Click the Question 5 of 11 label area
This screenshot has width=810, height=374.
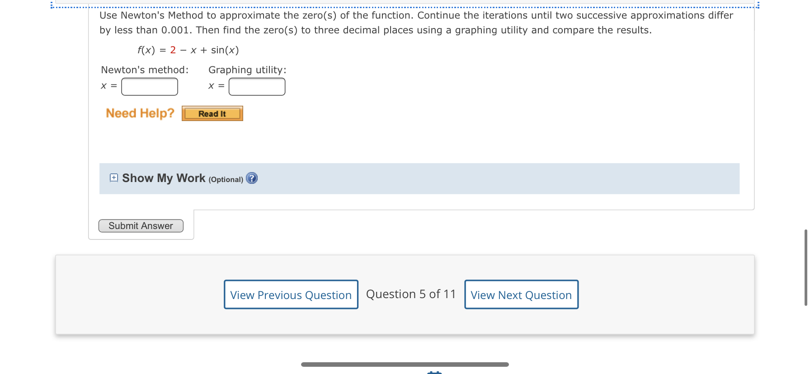[x=410, y=294]
